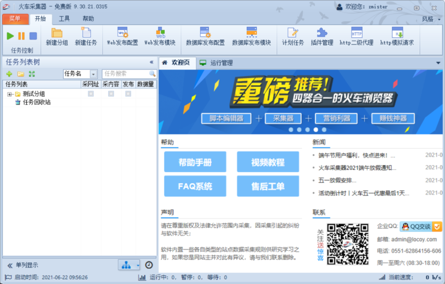Toggle 采内容 checkbox for 测试分组
The width and height of the screenshot is (445, 284).
tap(111, 94)
